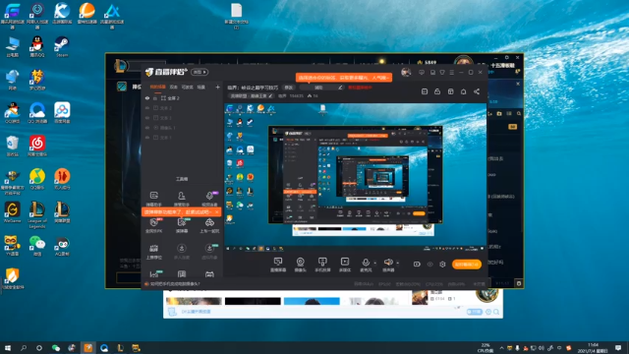Open the hamburger menu in title bar
The width and height of the screenshot is (629, 354).
(452, 72)
